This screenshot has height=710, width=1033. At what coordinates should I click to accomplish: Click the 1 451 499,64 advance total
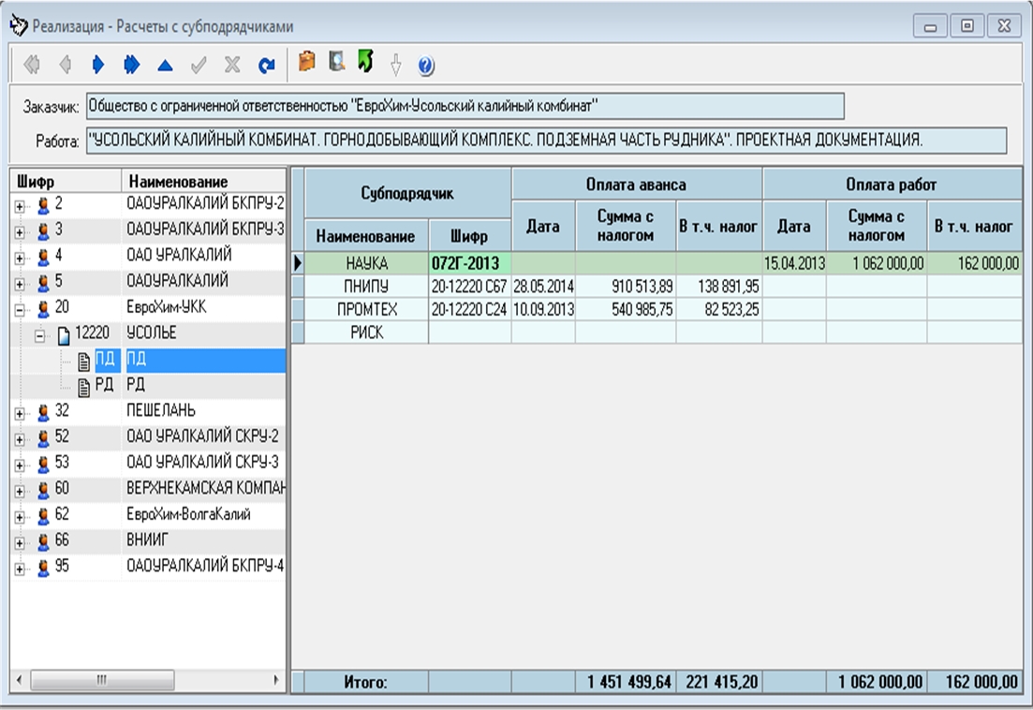626,682
